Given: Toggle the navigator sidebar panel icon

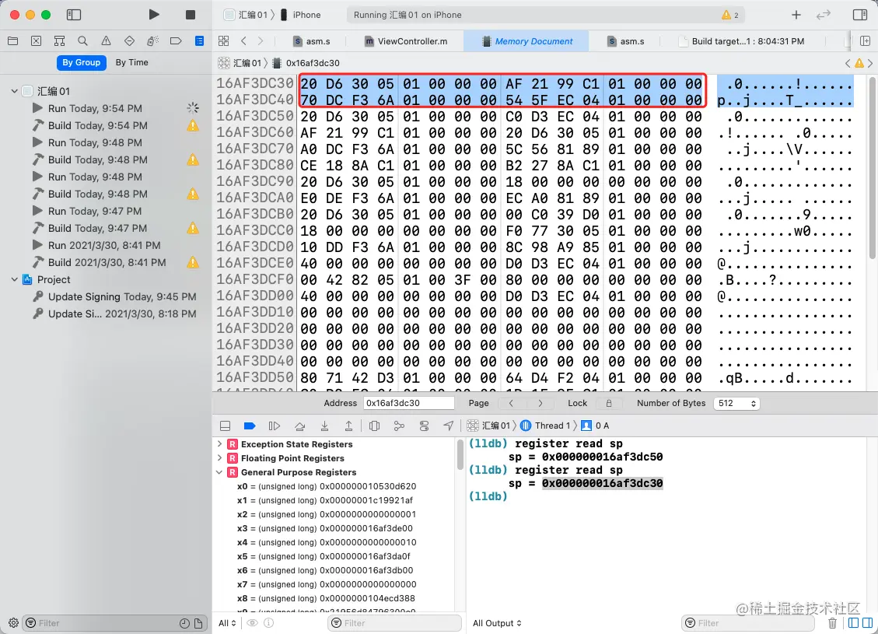Looking at the screenshot, I should pos(74,15).
